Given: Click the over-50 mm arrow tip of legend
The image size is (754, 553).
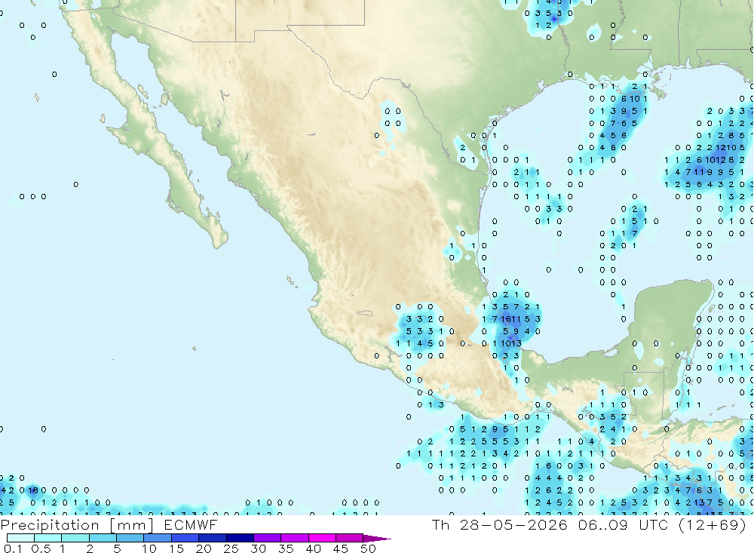Looking at the screenshot, I should click(376, 538).
